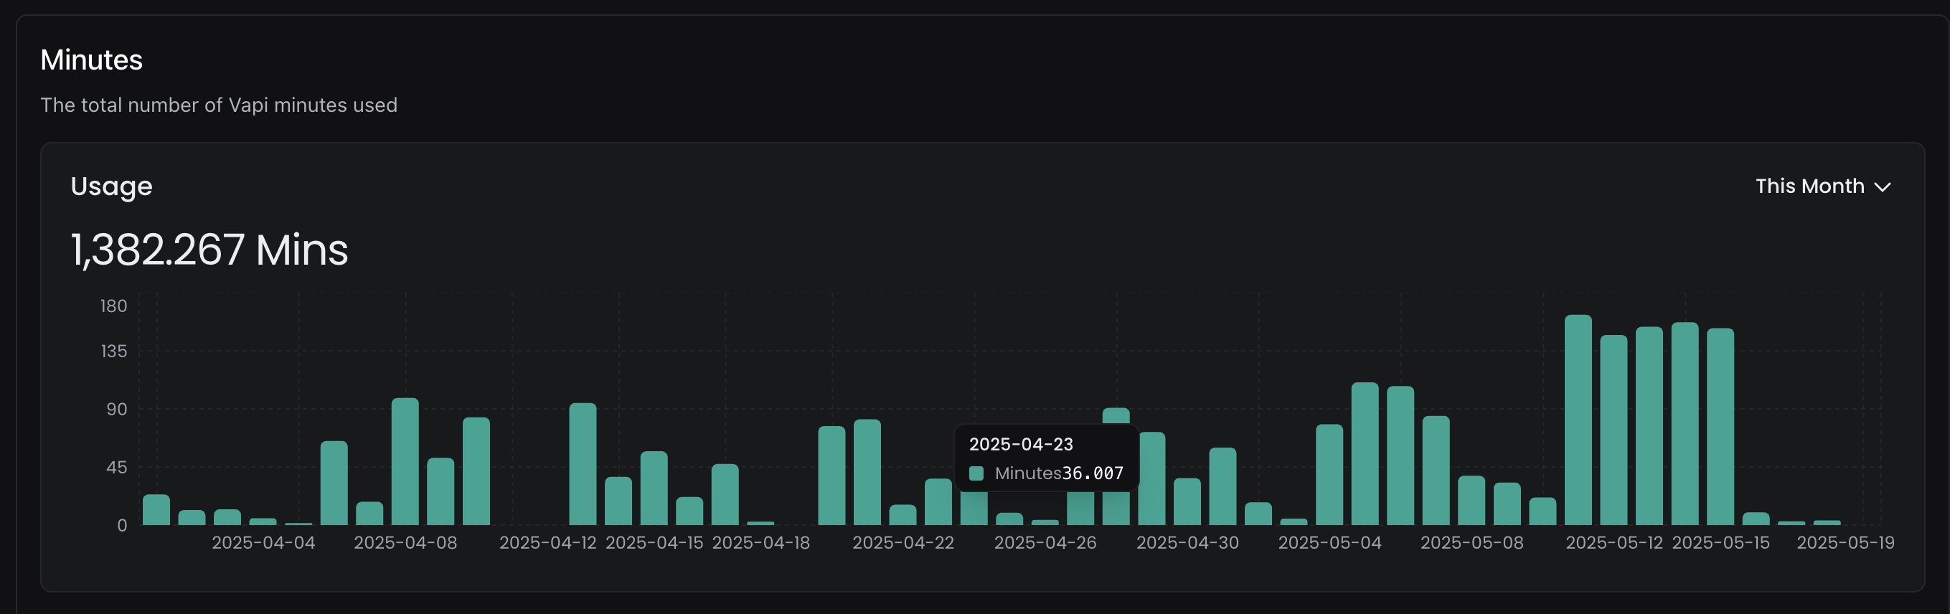Click the bar above 2025-05-15
Viewport: 1950px width, 614px height.
tap(1720, 426)
